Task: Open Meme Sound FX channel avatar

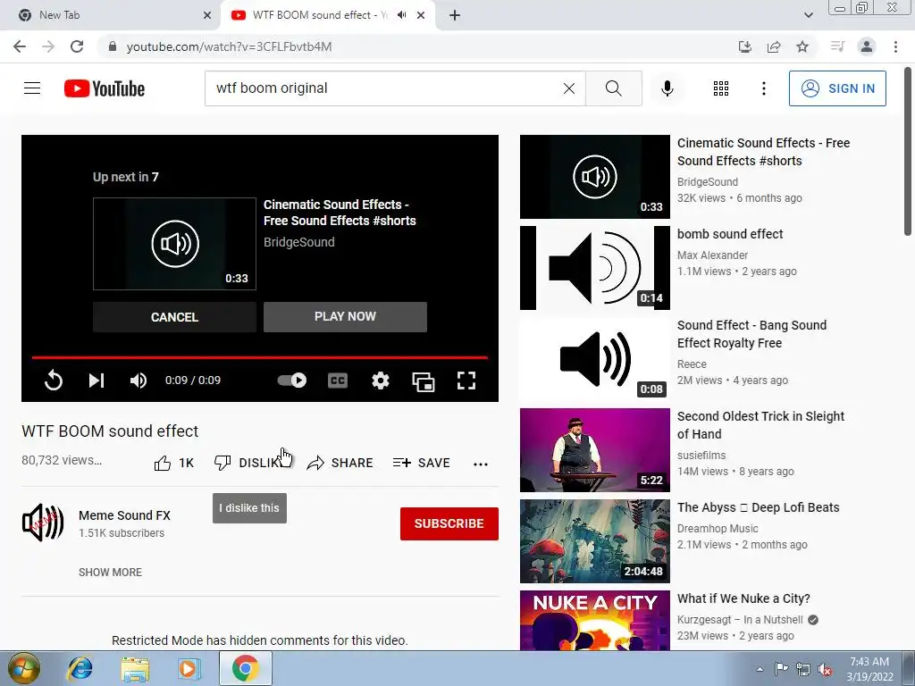Action: coord(43,523)
